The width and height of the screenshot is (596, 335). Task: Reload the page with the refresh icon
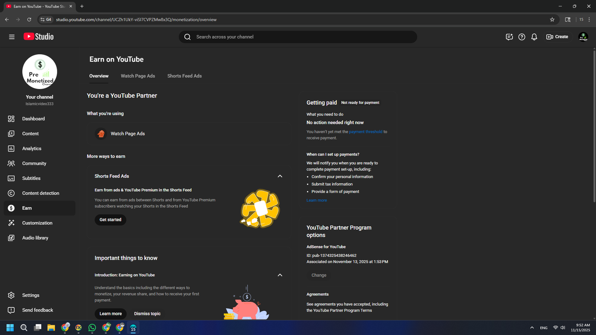[x=29, y=20]
